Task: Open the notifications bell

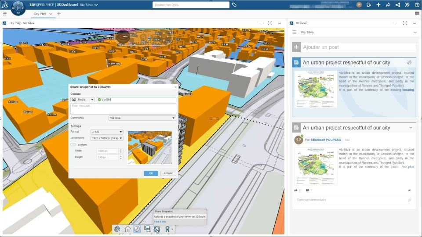Action: click(368, 5)
